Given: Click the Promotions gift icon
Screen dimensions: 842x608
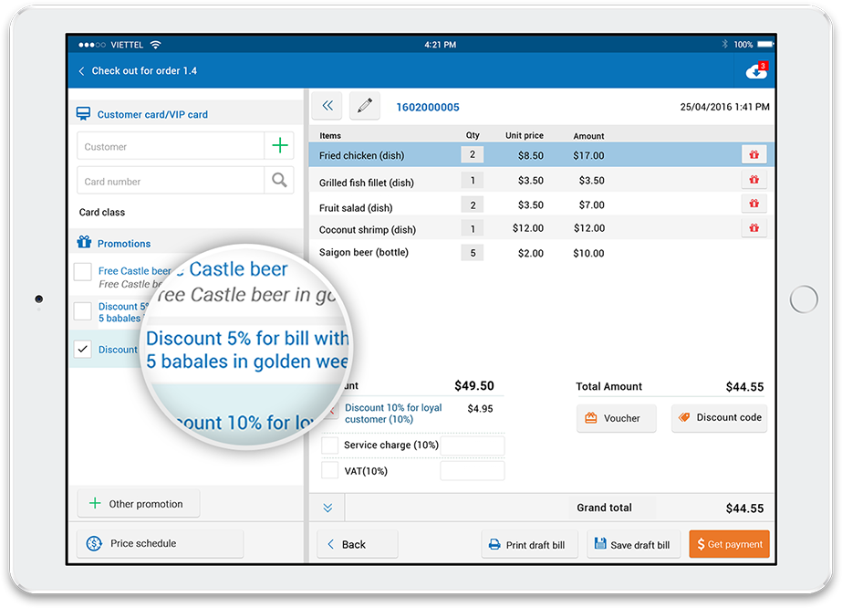Looking at the screenshot, I should (x=84, y=243).
